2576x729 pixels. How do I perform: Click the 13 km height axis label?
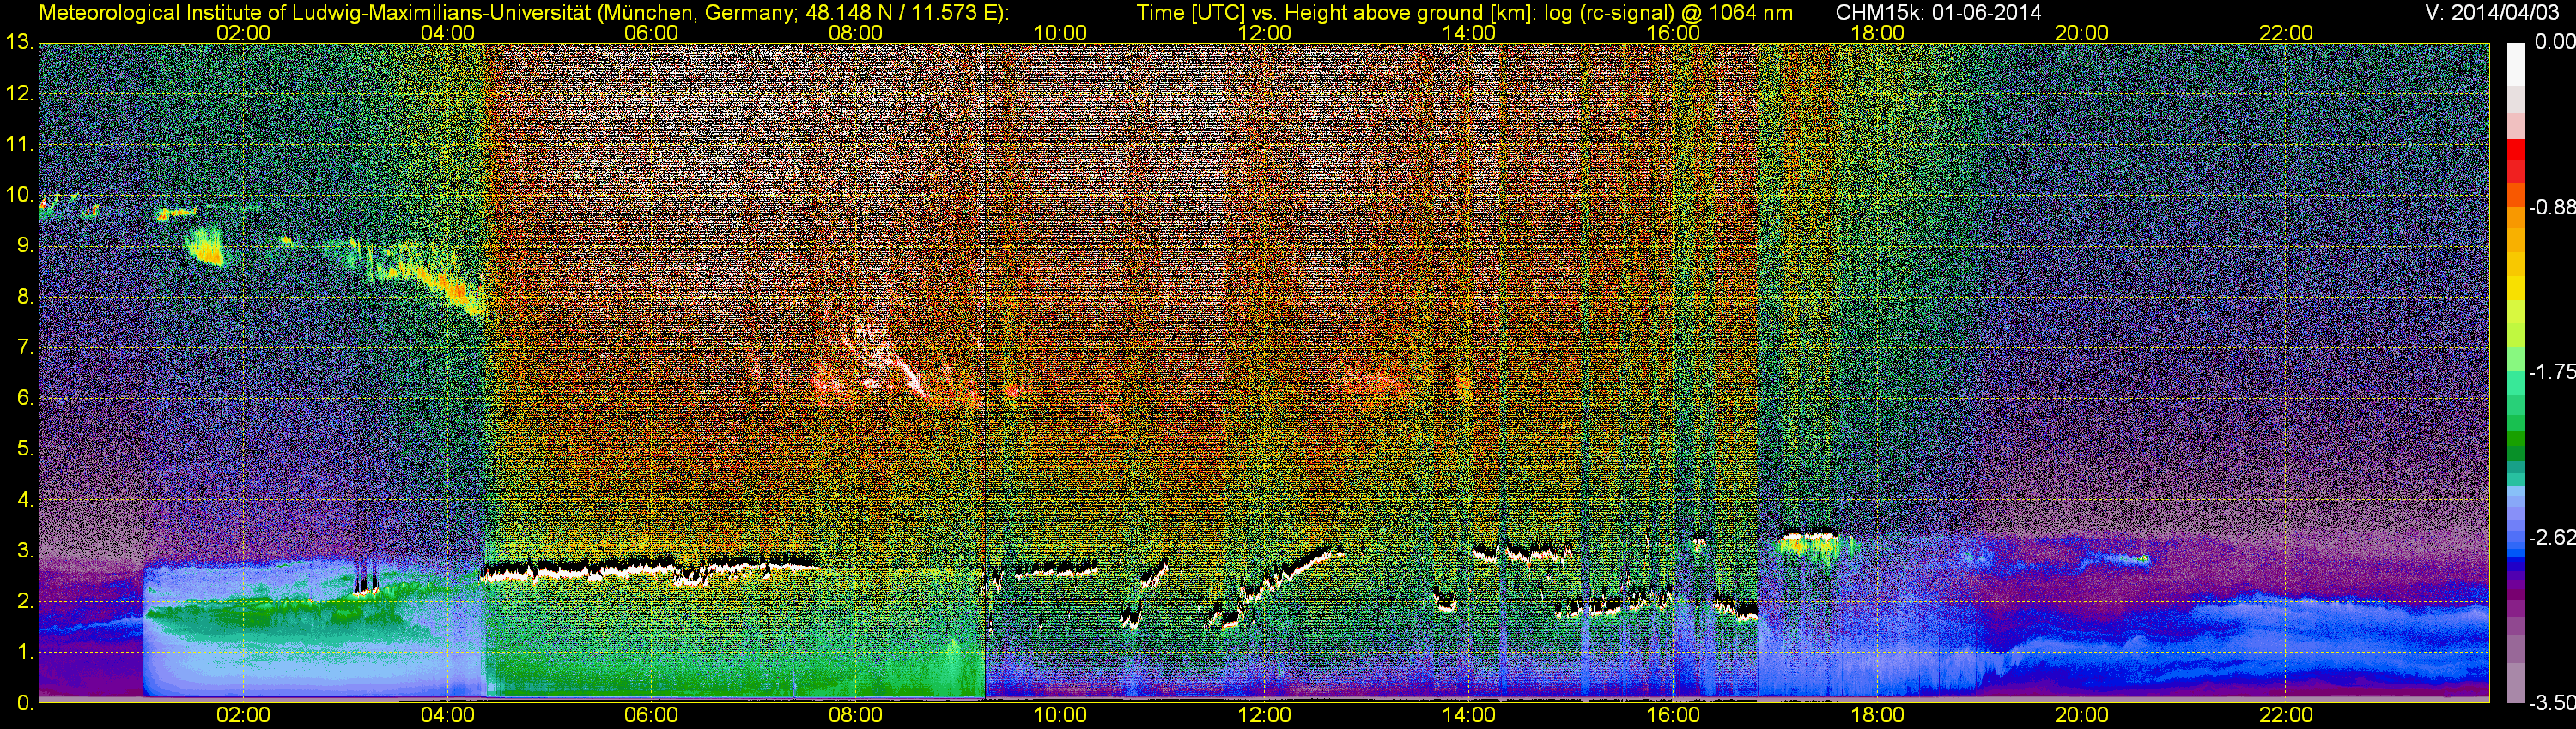point(18,43)
